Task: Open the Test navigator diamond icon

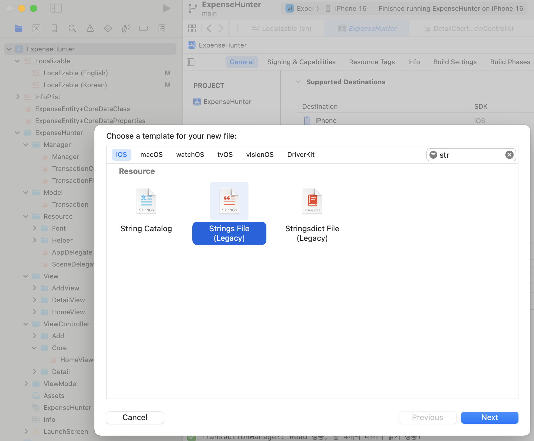Action: point(108,28)
